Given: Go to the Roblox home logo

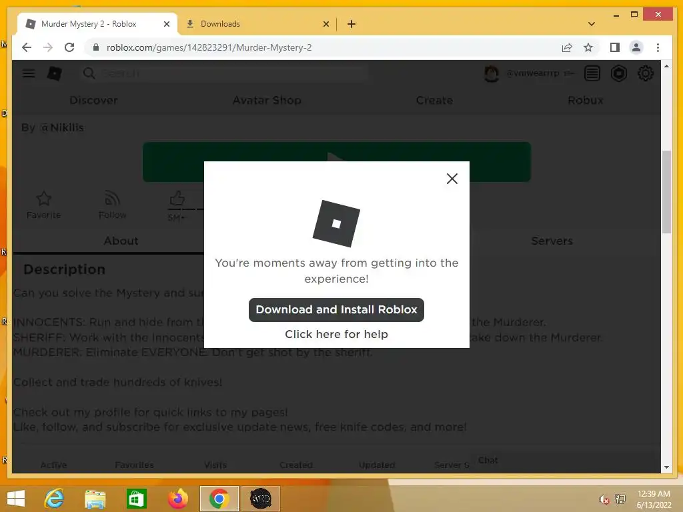Looking at the screenshot, I should click(x=55, y=73).
